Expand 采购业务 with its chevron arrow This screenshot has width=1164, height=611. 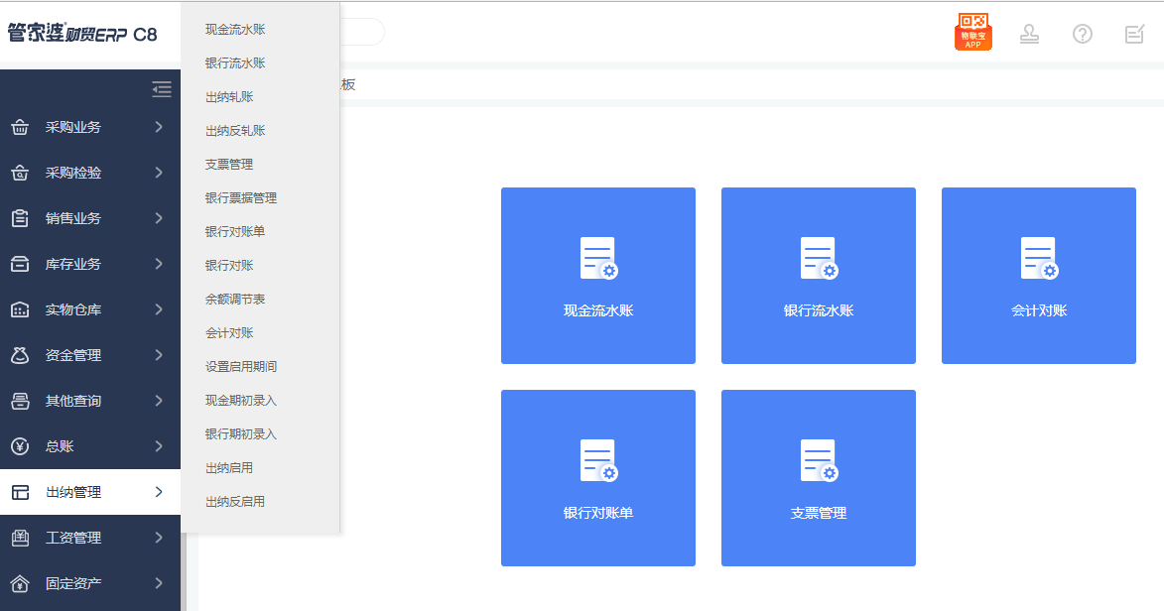159,127
